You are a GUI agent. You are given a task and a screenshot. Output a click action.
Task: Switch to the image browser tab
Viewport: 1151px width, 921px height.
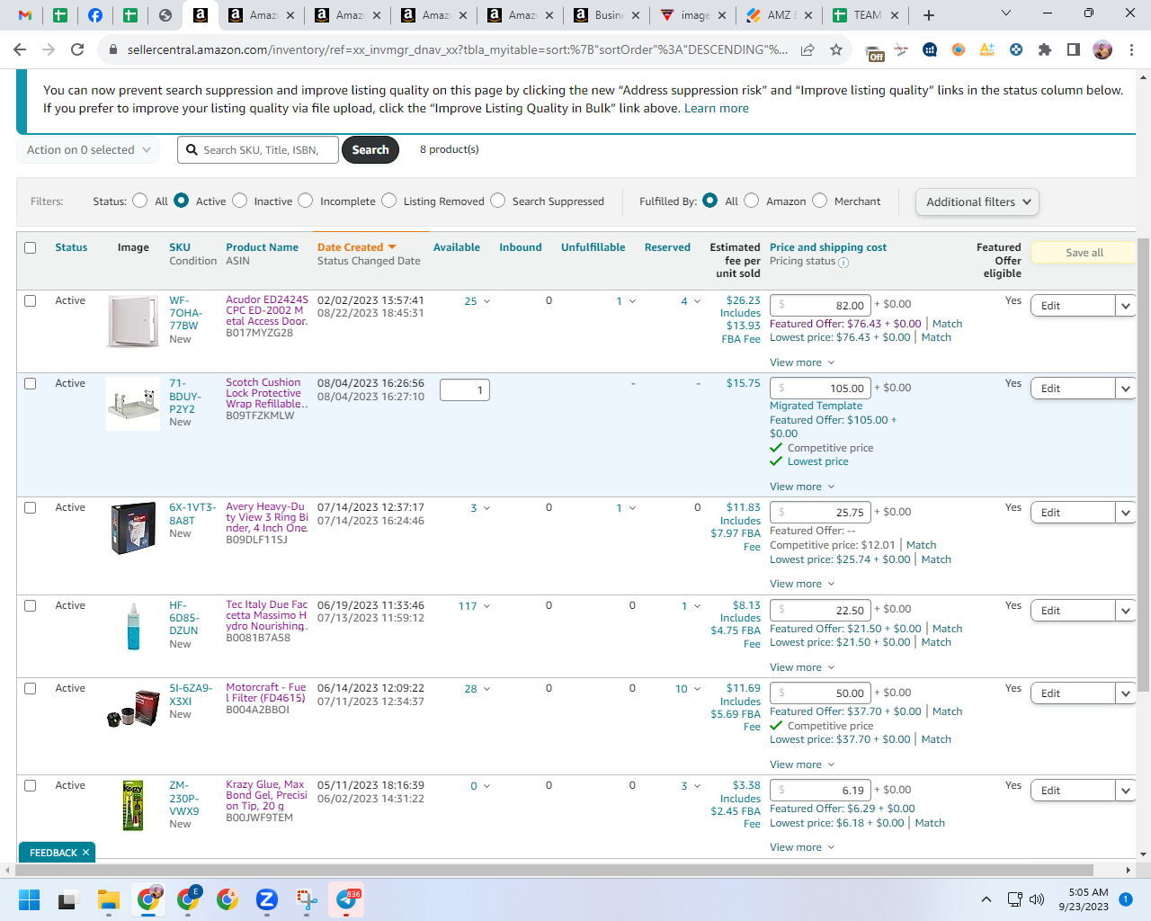point(692,15)
